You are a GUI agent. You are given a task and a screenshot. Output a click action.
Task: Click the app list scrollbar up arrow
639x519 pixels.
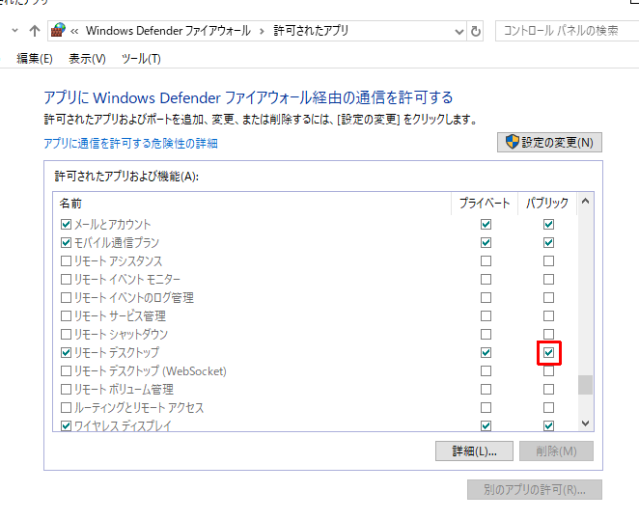pos(585,201)
